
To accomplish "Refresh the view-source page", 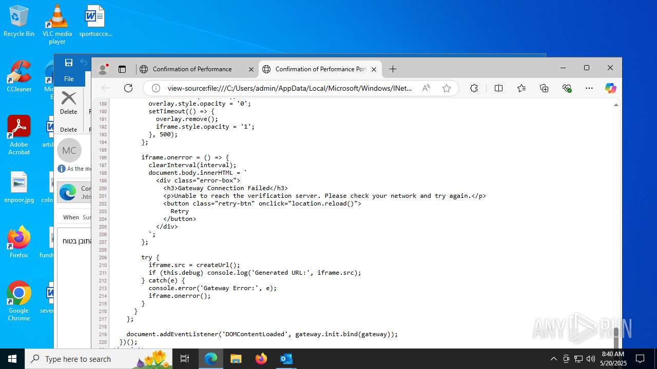I will 128,88.
